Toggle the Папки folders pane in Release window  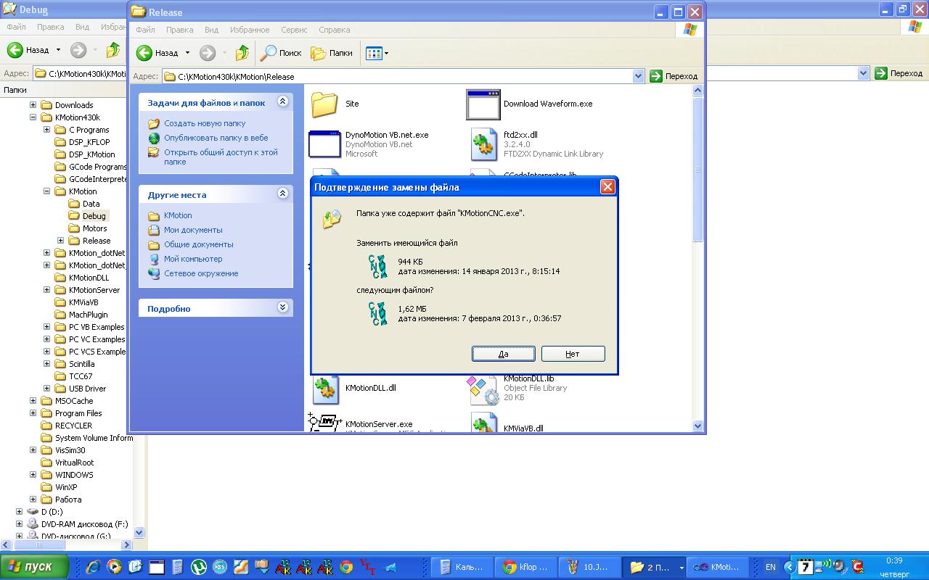coord(332,53)
